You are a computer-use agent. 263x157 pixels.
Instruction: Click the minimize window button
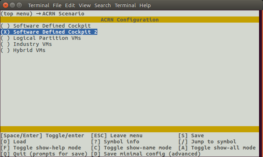point(12,5)
